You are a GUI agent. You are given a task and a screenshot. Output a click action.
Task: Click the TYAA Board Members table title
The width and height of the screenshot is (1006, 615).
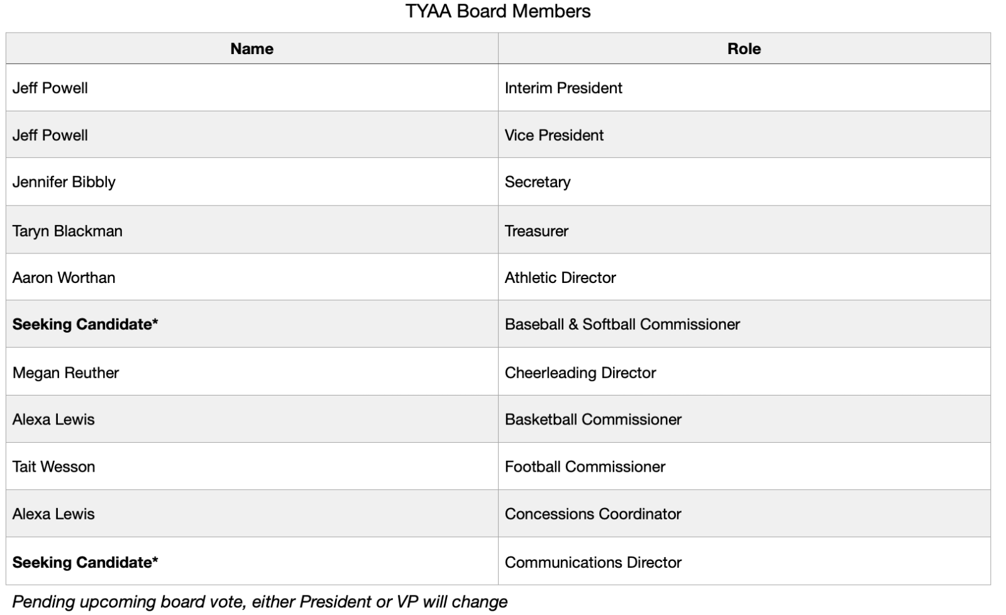pos(498,11)
